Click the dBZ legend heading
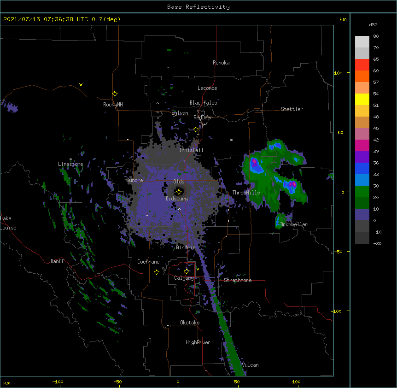 (373, 24)
